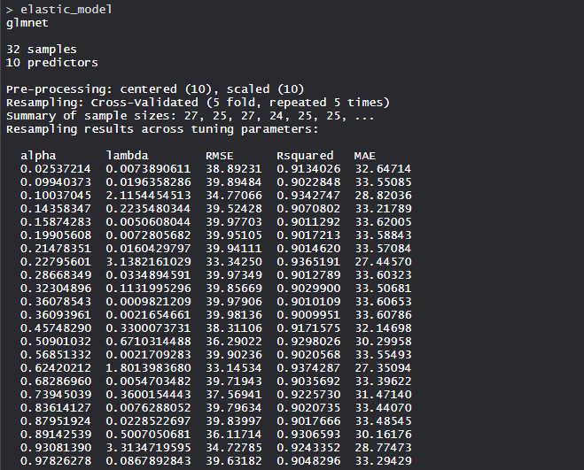Click Rsquared value 0.9020568
This screenshot has height=470, width=584.
(308, 355)
